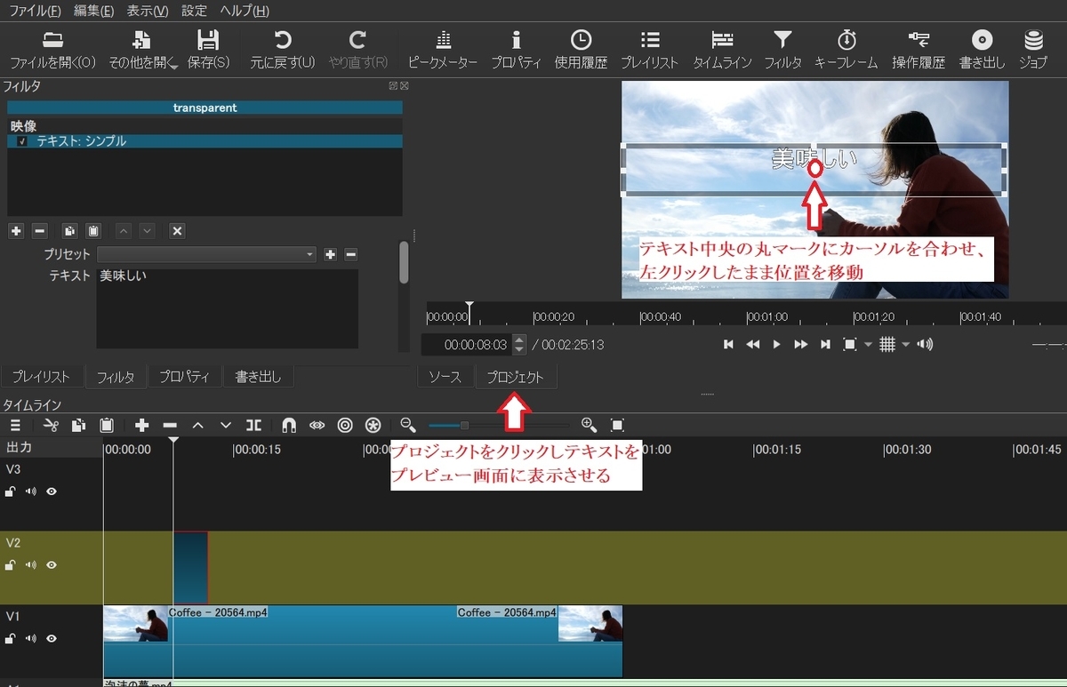Remove selected filter with minus button
The image size is (1067, 687).
click(39, 231)
